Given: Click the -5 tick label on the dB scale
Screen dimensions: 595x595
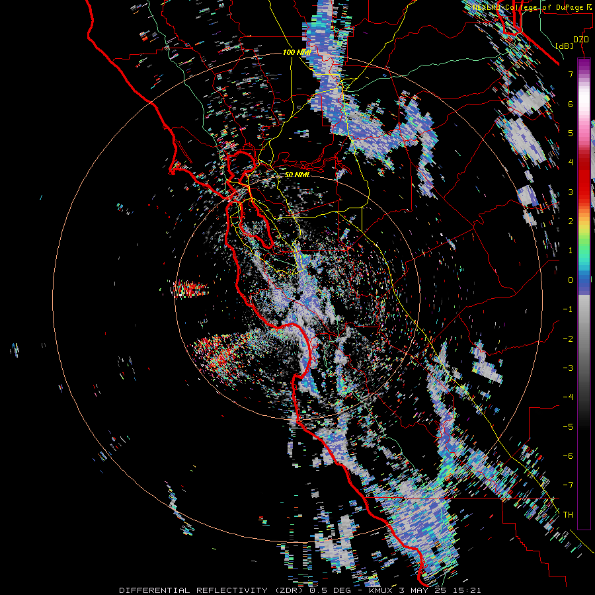Looking at the screenshot, I should [x=568, y=426].
